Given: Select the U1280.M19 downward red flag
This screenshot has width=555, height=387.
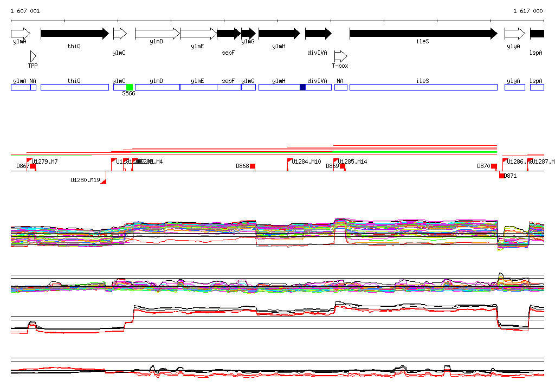Looking at the screenshot, I should tap(104, 181).
